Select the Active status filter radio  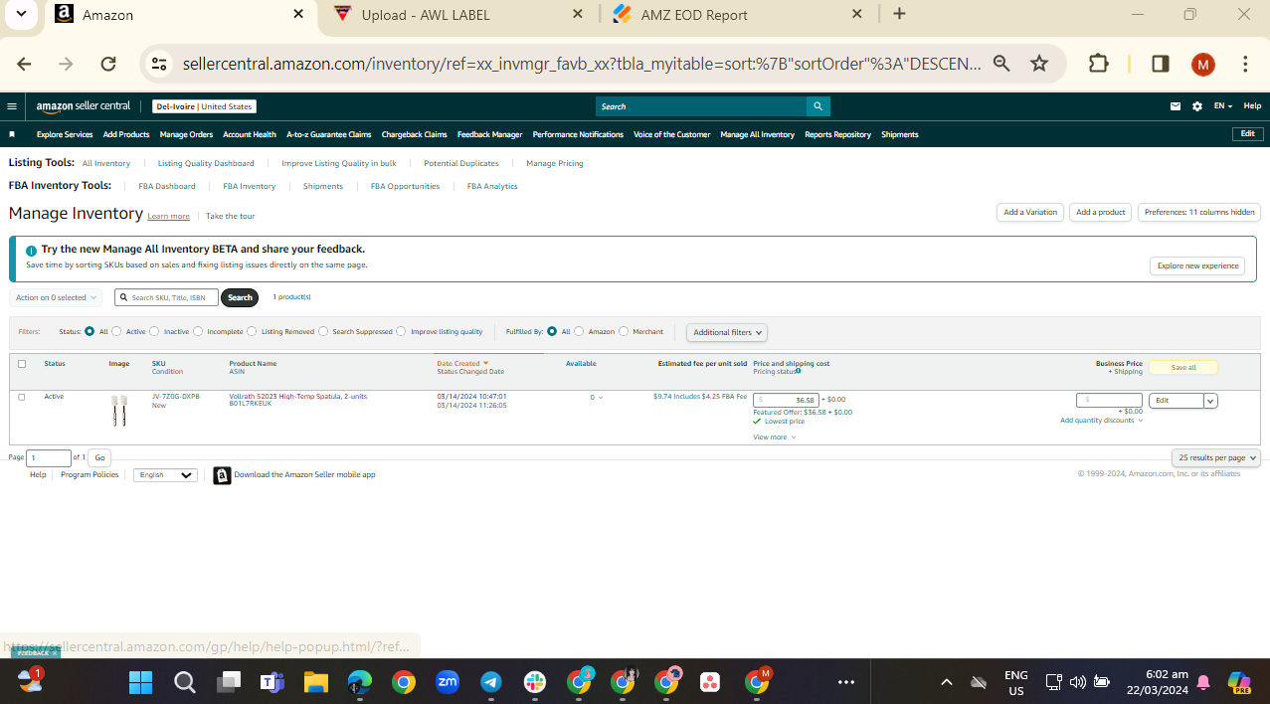116,331
